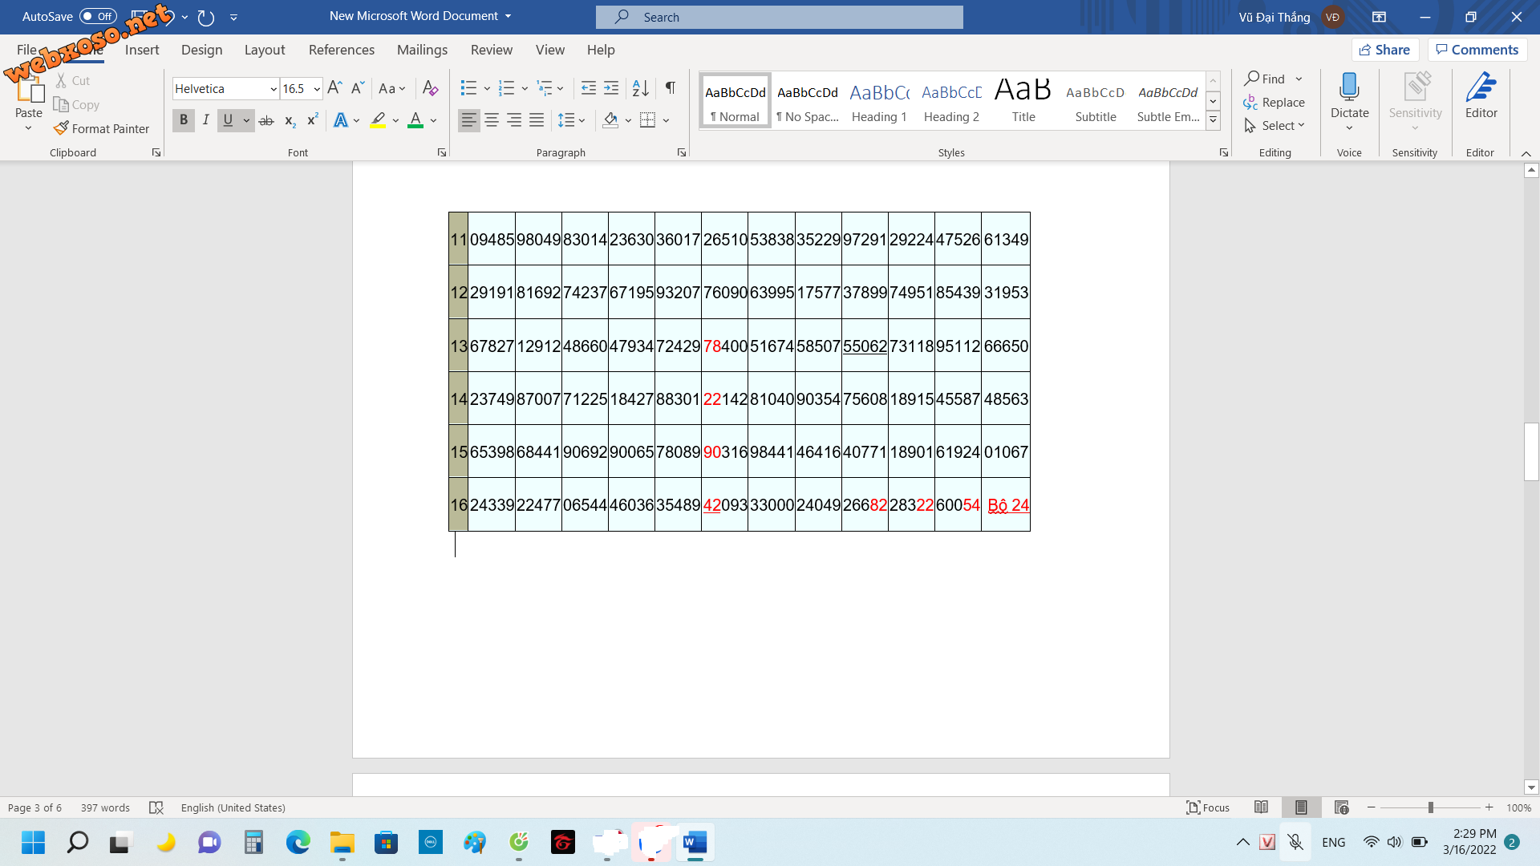This screenshot has height=866, width=1540.
Task: Enter Focus mode
Action: pos(1208,807)
